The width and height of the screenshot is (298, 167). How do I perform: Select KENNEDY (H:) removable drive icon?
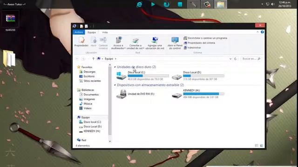[177, 95]
